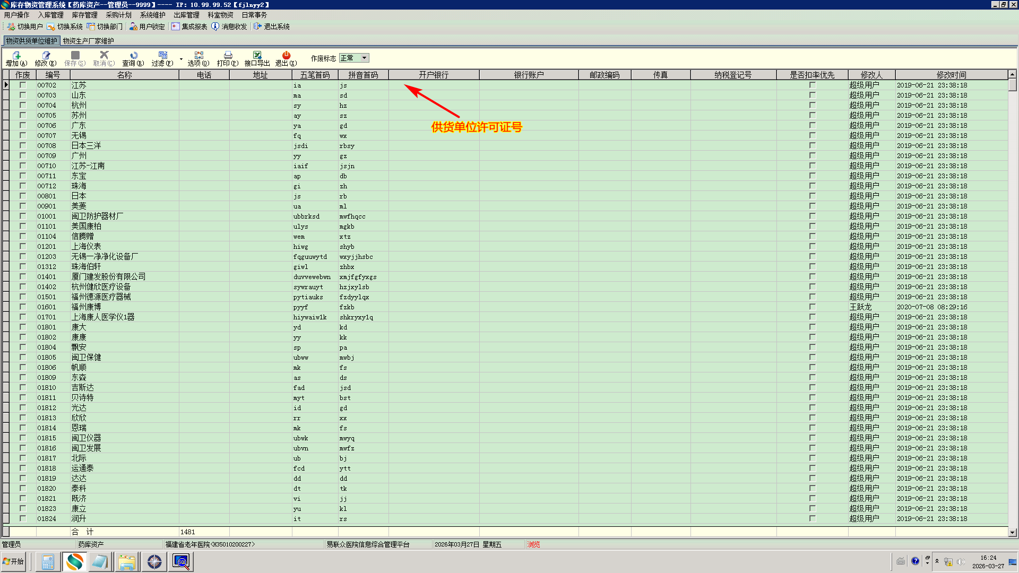Open the 作废标志 dropdown showing 正常
This screenshot has height=573, width=1019.
tap(364, 58)
